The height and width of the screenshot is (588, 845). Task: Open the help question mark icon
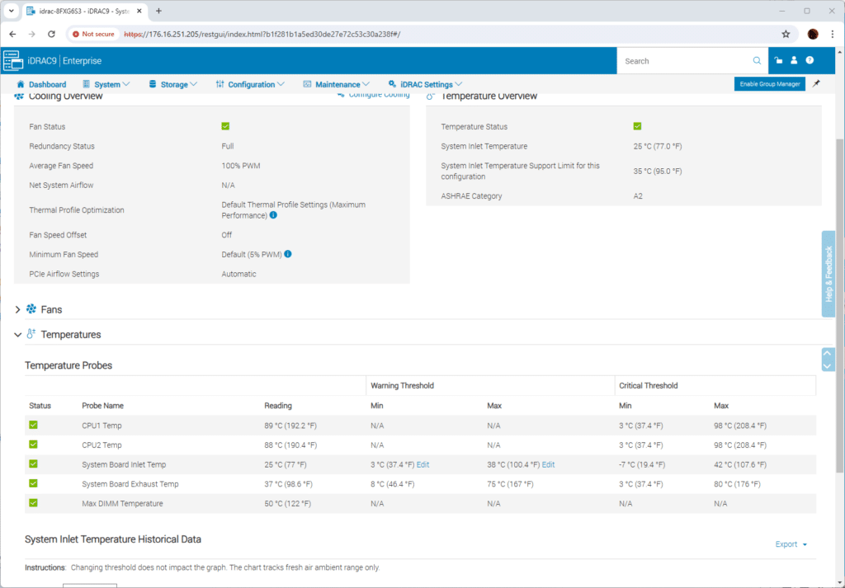(x=810, y=60)
